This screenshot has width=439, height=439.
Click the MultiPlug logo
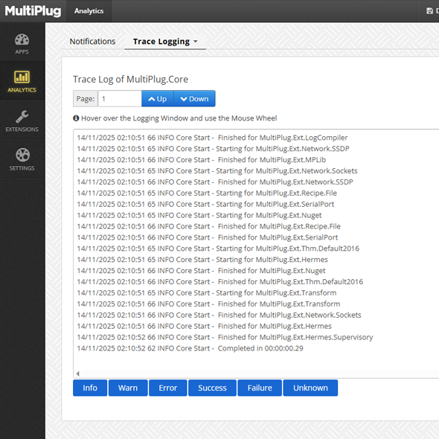click(33, 11)
